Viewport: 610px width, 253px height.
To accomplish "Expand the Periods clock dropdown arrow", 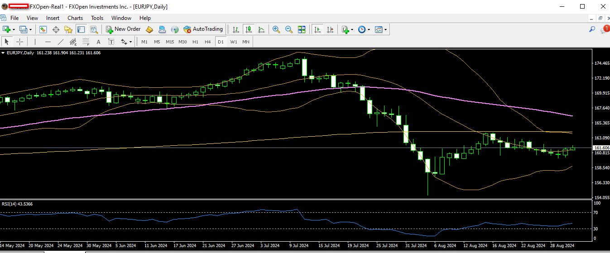I will 369,29.
